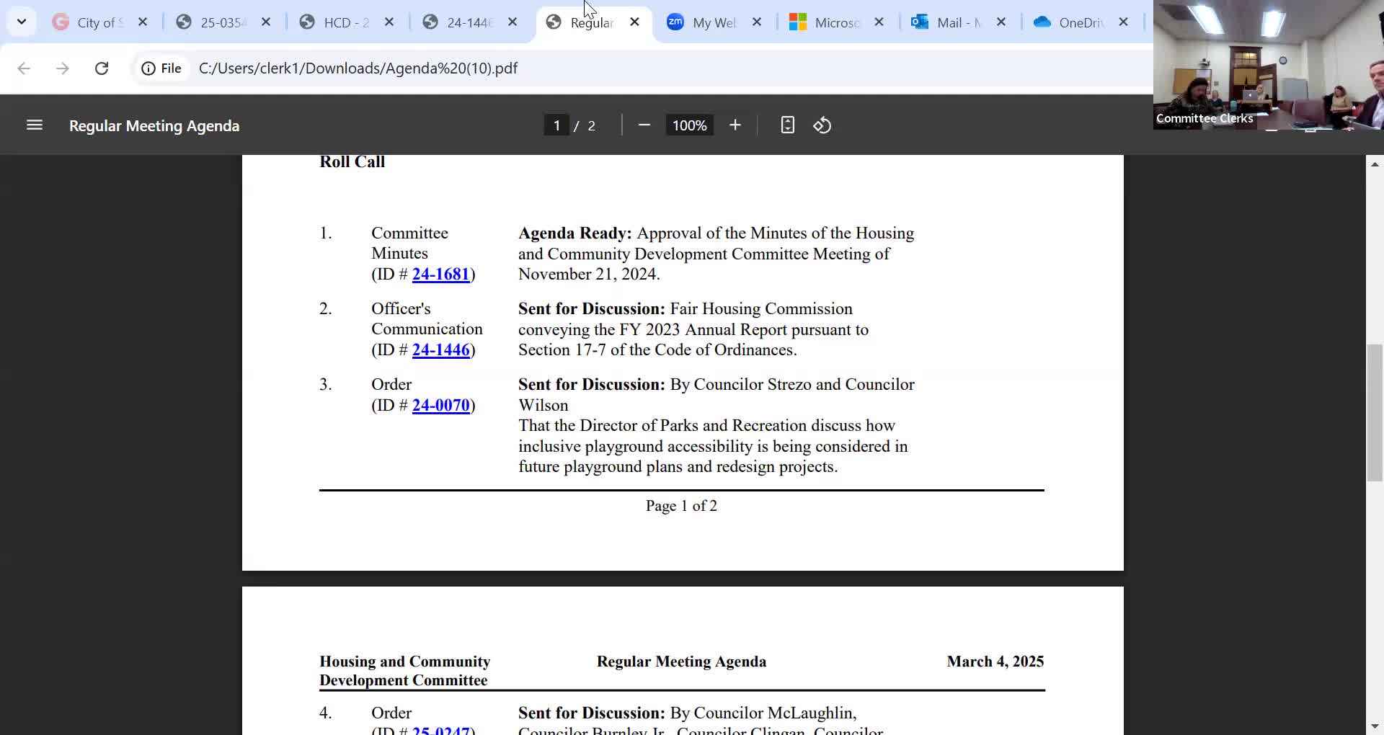Switch to the 24-1446 browser tab

point(469,22)
